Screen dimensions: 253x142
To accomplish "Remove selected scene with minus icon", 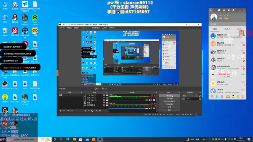I will click(64, 111).
